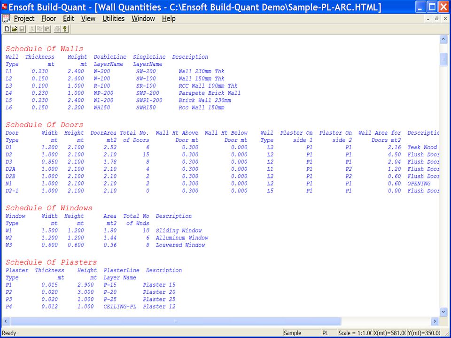Click the horizontal scrollbar right arrow

(435, 321)
